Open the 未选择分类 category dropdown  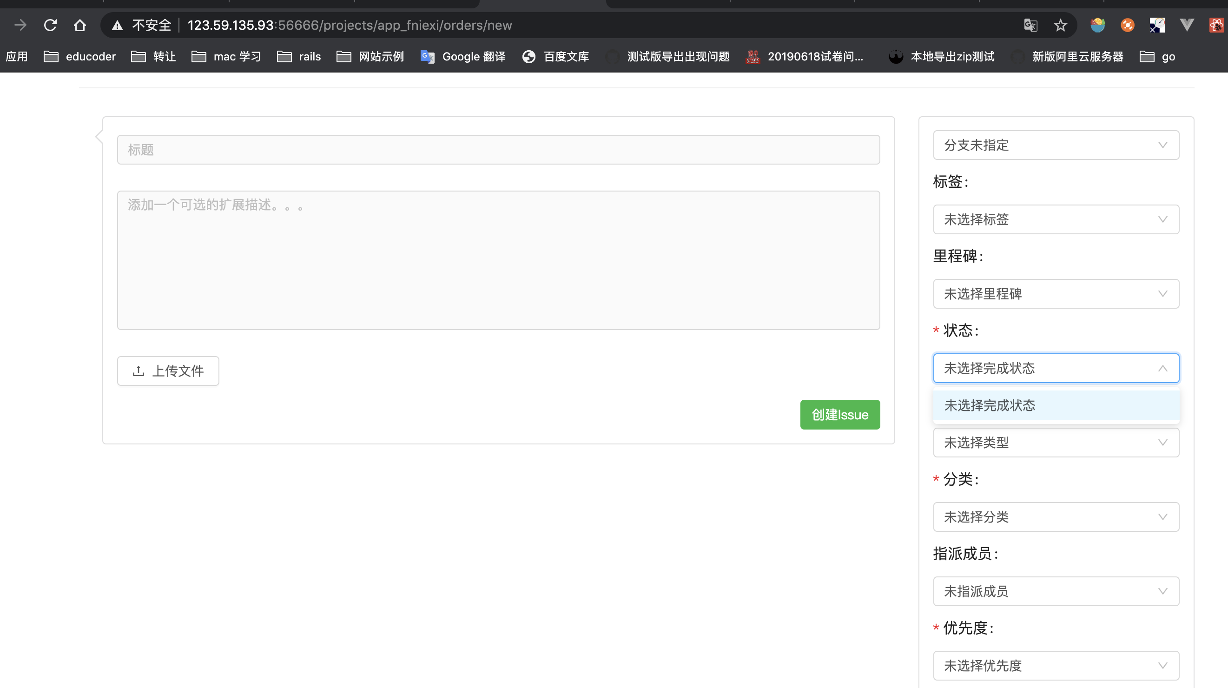pyautogui.click(x=1056, y=517)
